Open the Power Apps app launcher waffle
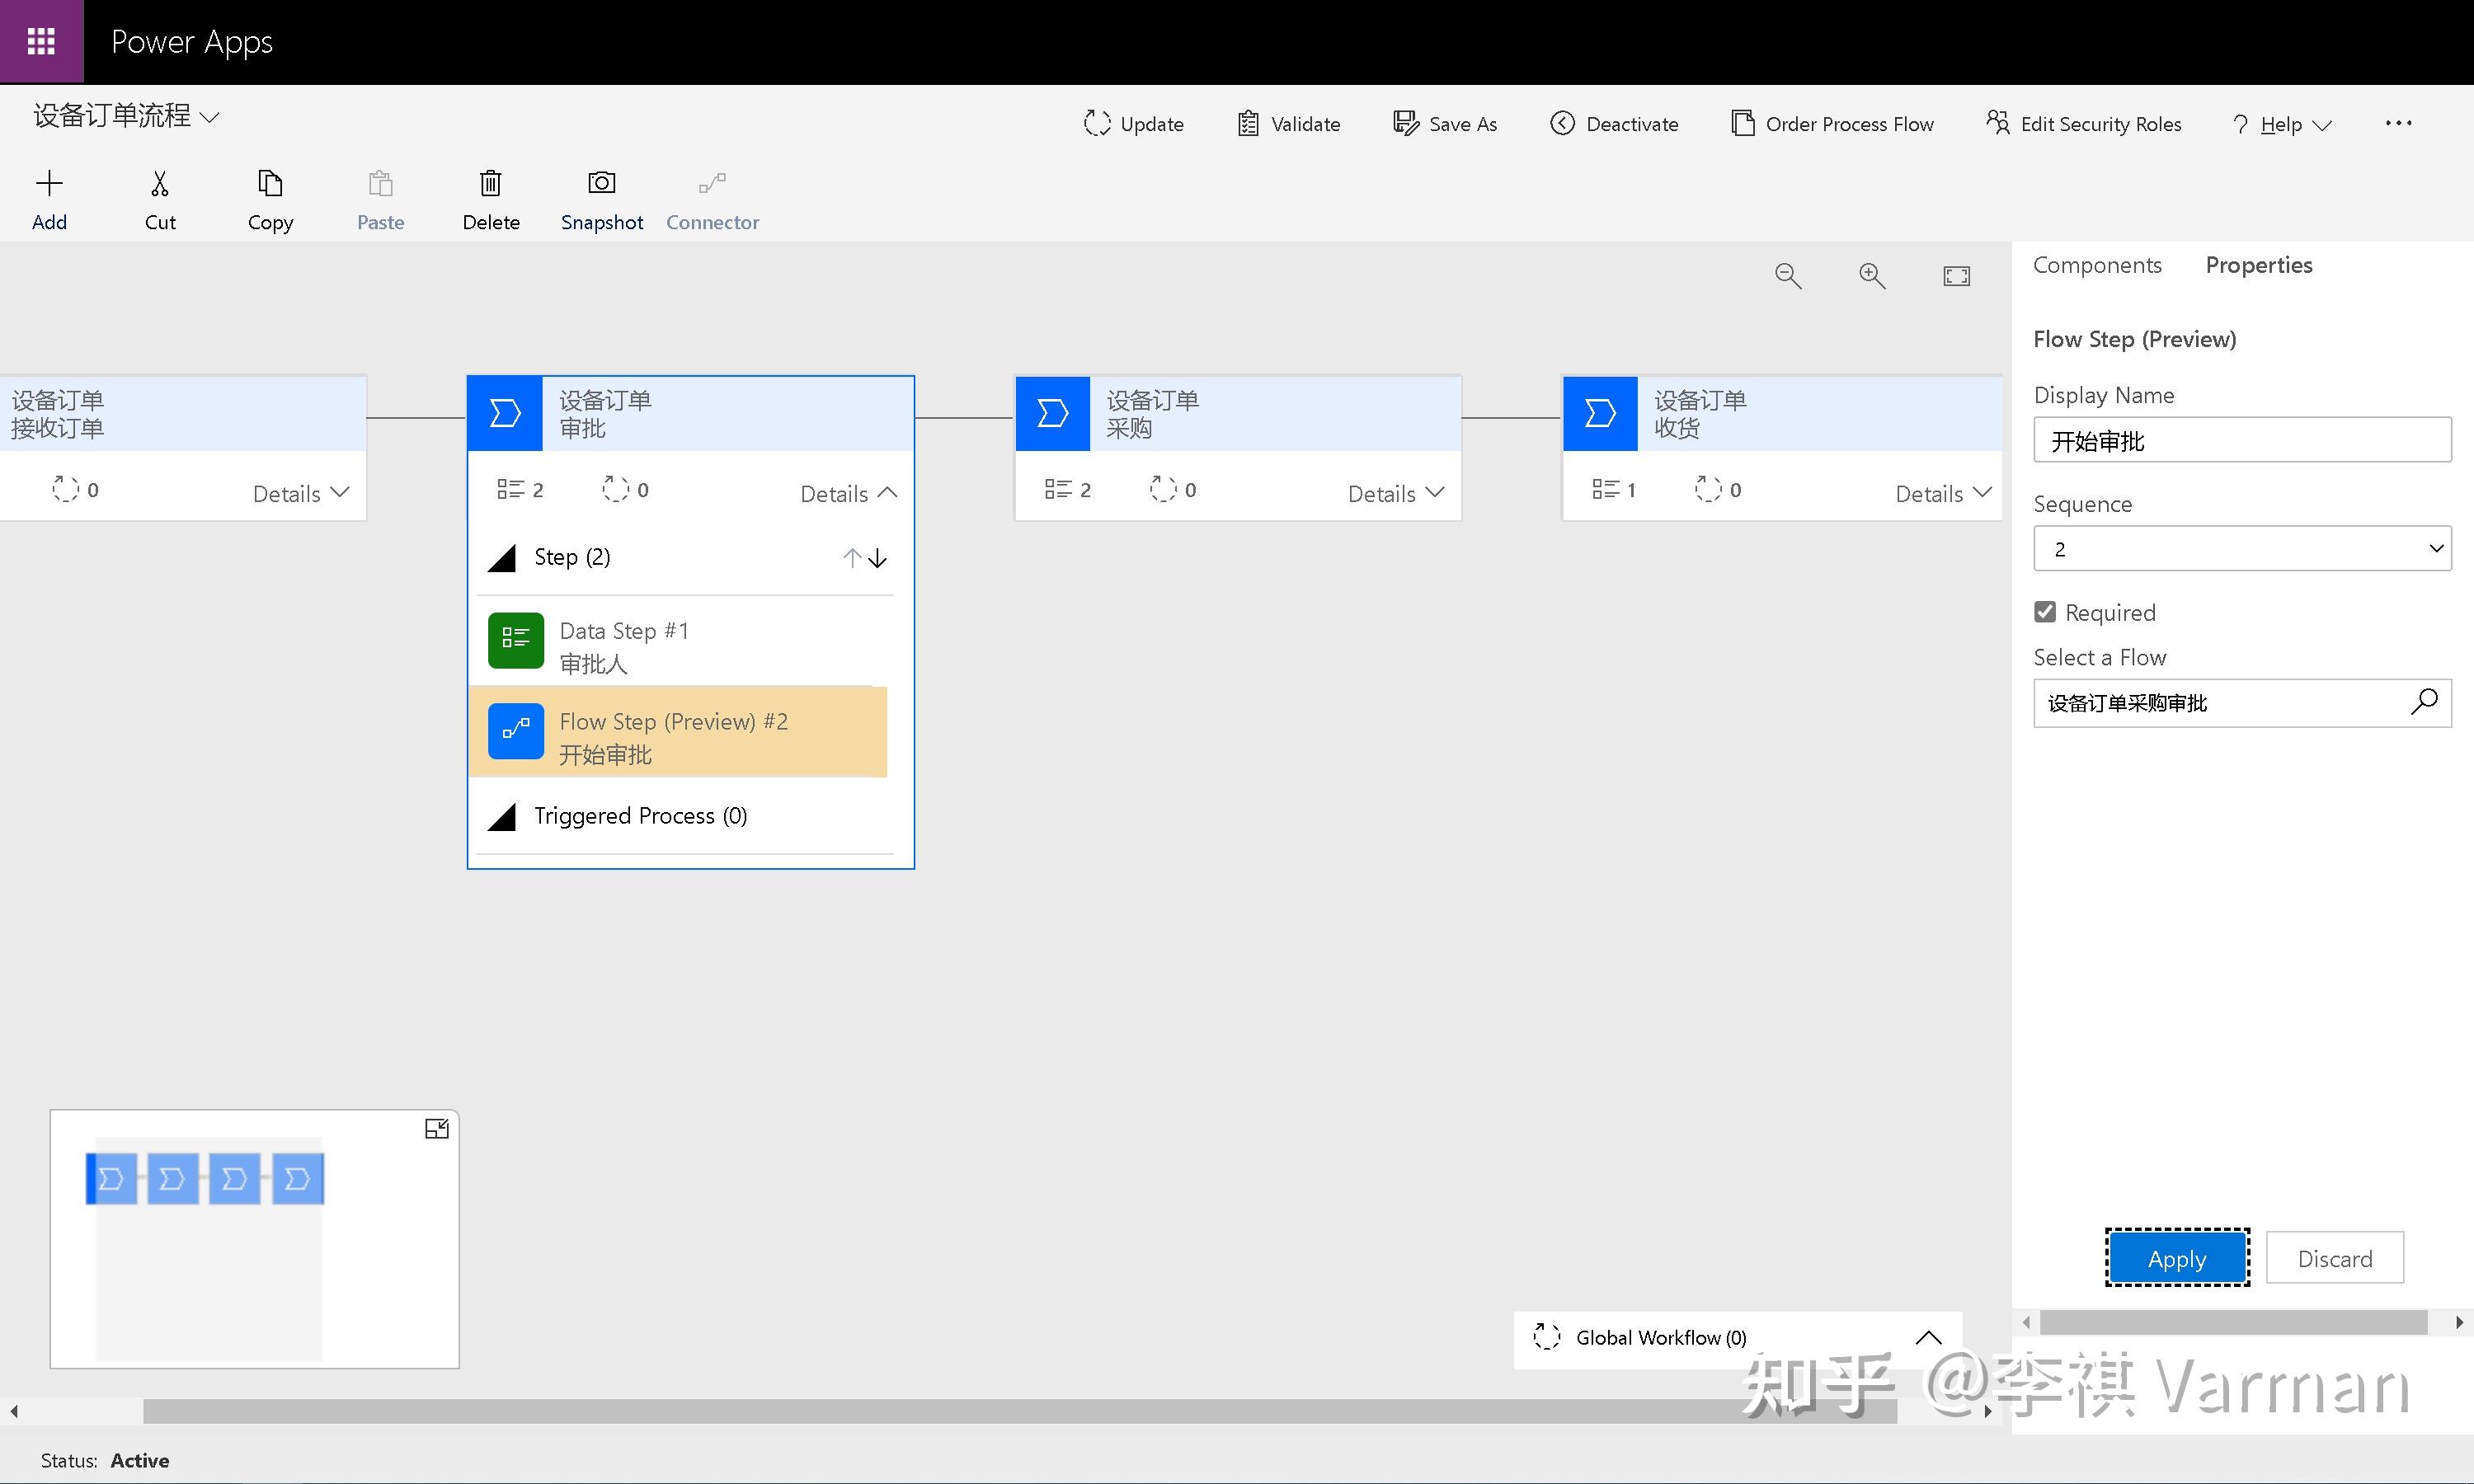Screen dimensions: 2474x1484 coord(41,41)
